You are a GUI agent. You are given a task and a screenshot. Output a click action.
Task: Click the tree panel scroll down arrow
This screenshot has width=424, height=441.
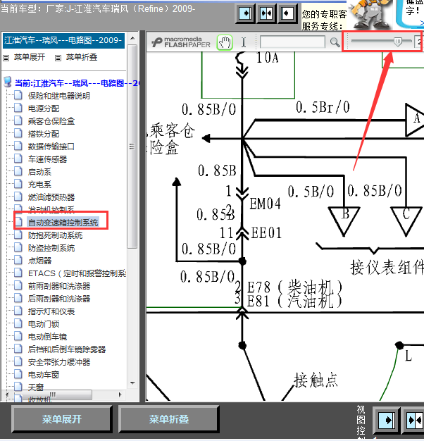132,383
